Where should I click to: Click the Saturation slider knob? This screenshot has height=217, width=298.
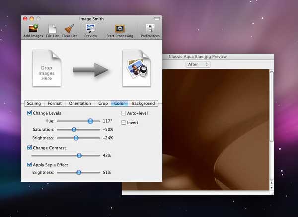pos(74,129)
